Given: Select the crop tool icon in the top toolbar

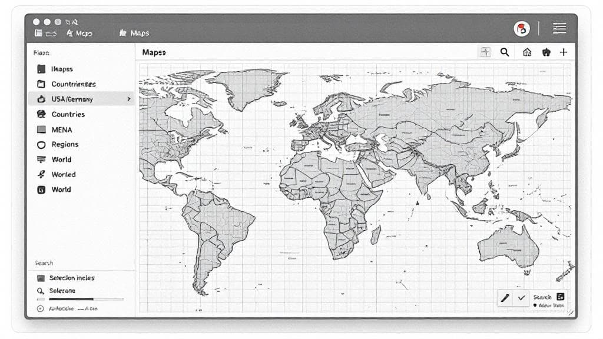Looking at the screenshot, I should tap(485, 52).
